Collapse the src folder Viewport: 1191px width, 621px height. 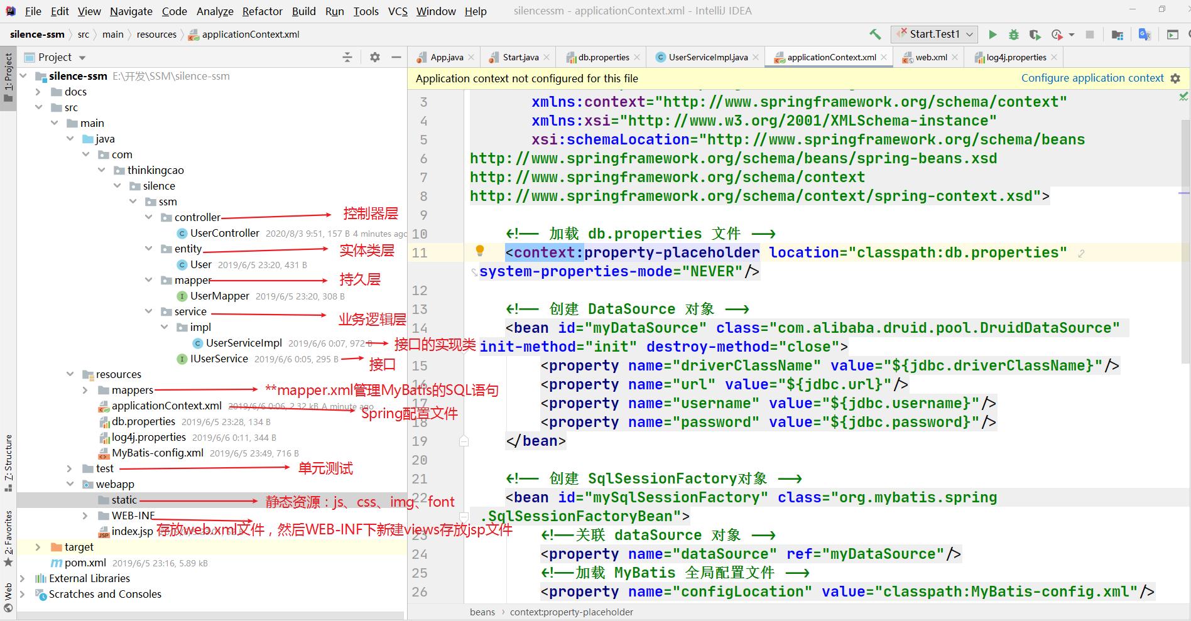(x=39, y=107)
